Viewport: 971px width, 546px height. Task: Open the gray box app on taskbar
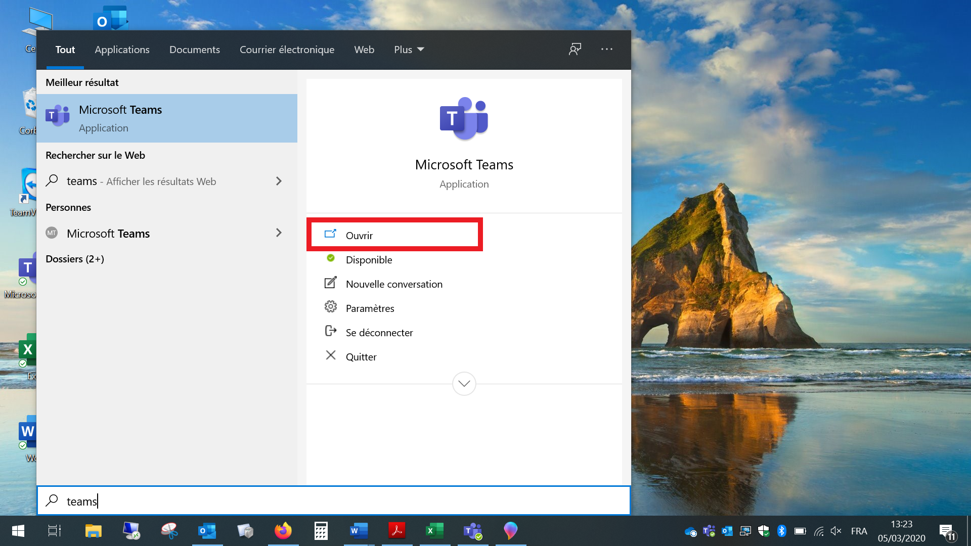coord(245,531)
